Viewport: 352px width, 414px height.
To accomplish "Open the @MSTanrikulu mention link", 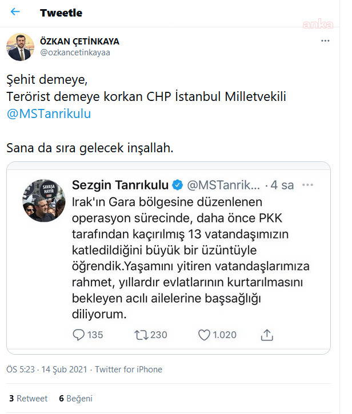I will 49,113.
